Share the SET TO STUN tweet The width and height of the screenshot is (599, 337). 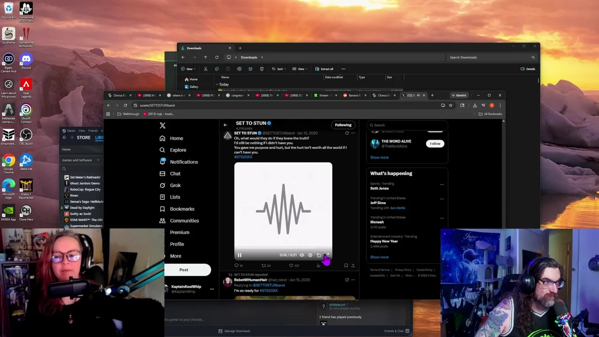353,265
